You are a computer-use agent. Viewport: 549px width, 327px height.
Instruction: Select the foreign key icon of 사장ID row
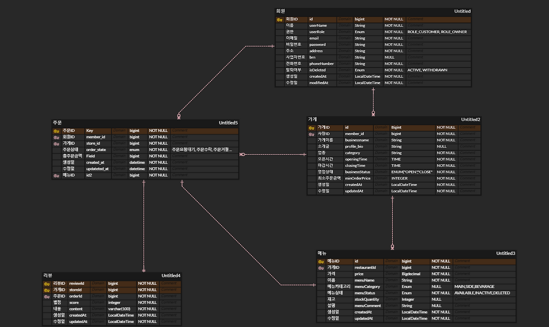point(311,135)
